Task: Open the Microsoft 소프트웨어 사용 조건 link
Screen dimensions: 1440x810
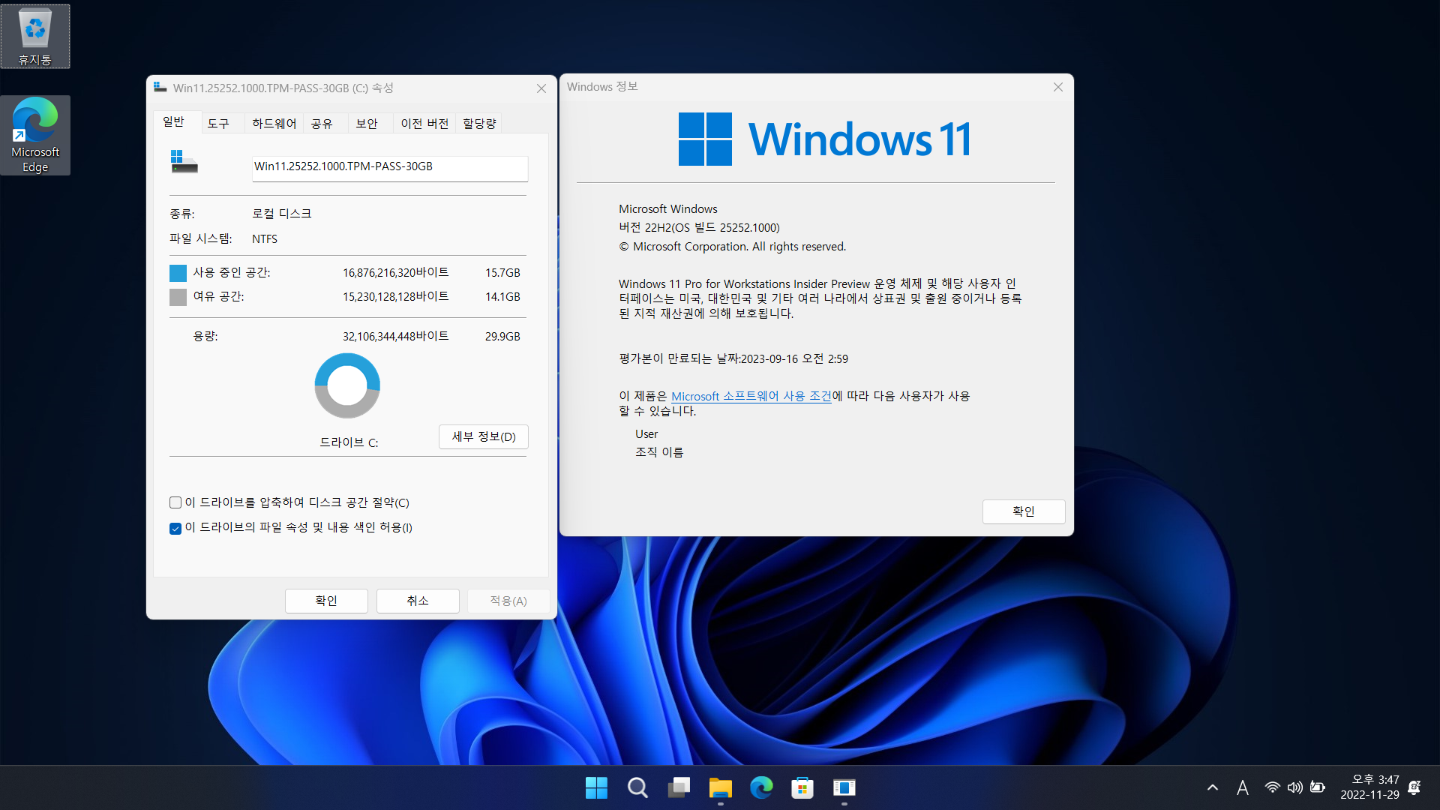Action: (x=751, y=396)
